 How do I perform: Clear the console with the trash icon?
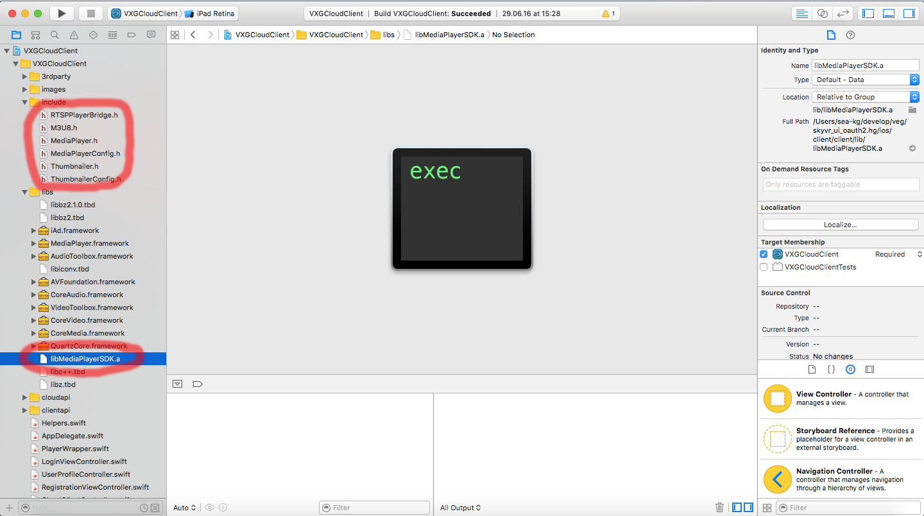coord(720,507)
